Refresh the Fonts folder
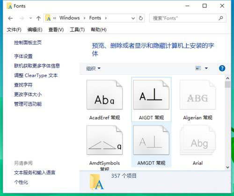 point(141,18)
